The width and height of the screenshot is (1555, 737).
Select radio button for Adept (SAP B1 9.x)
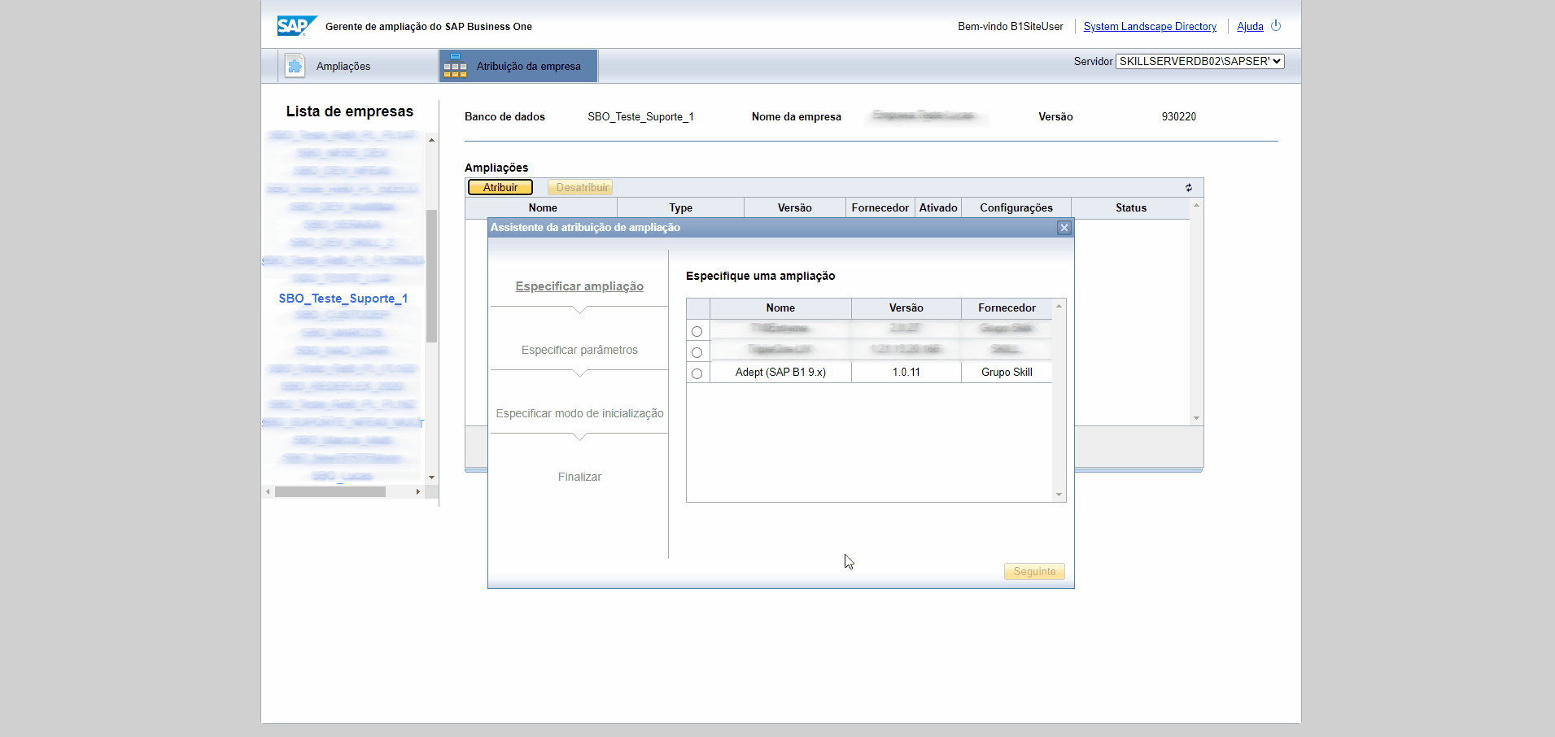697,373
